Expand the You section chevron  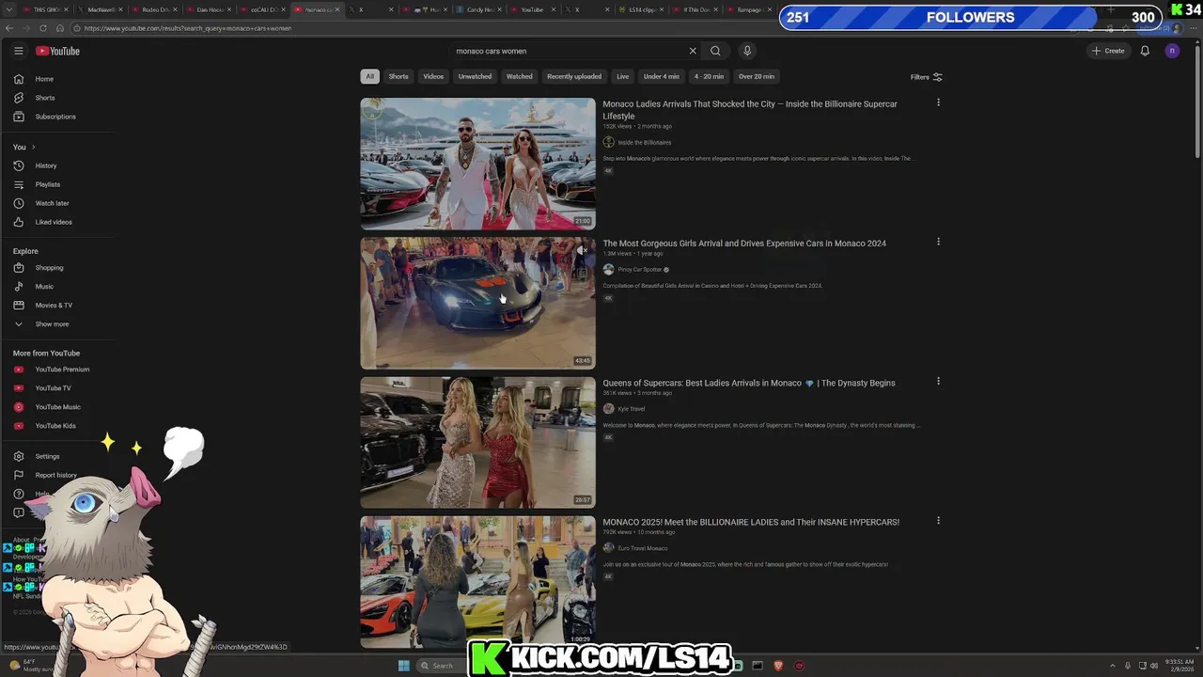[33, 147]
